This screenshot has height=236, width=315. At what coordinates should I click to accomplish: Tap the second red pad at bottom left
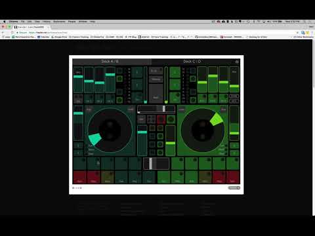93,177
